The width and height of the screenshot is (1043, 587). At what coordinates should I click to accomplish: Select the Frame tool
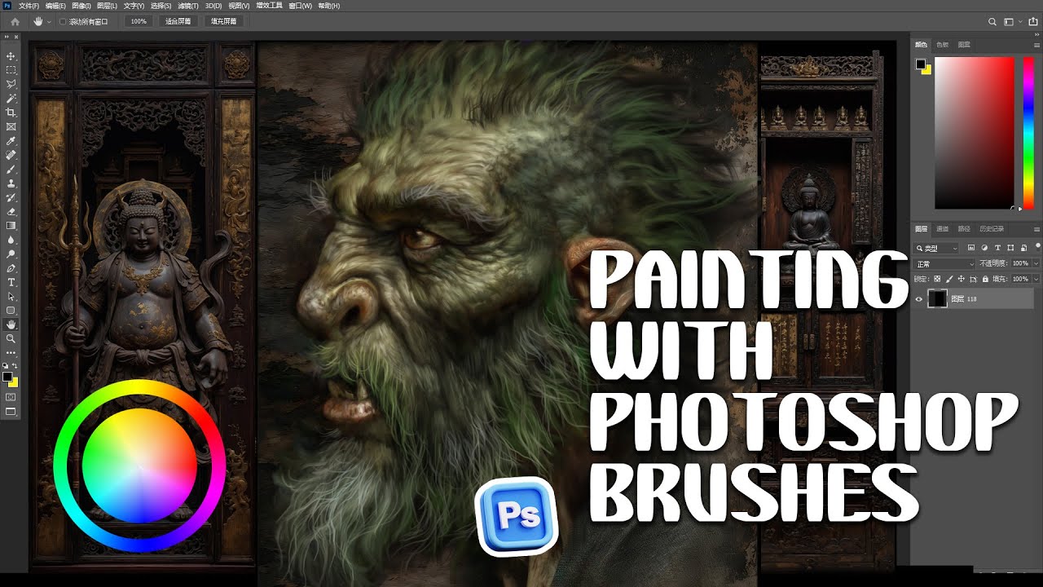click(11, 126)
